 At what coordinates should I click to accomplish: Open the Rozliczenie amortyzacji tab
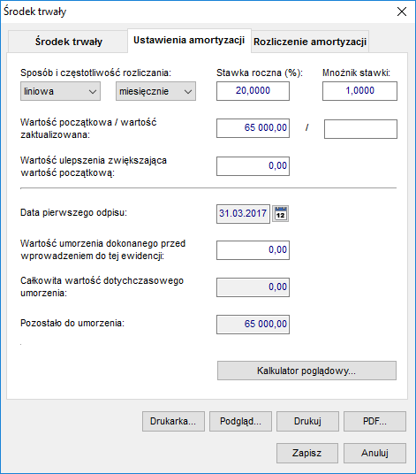click(x=310, y=42)
